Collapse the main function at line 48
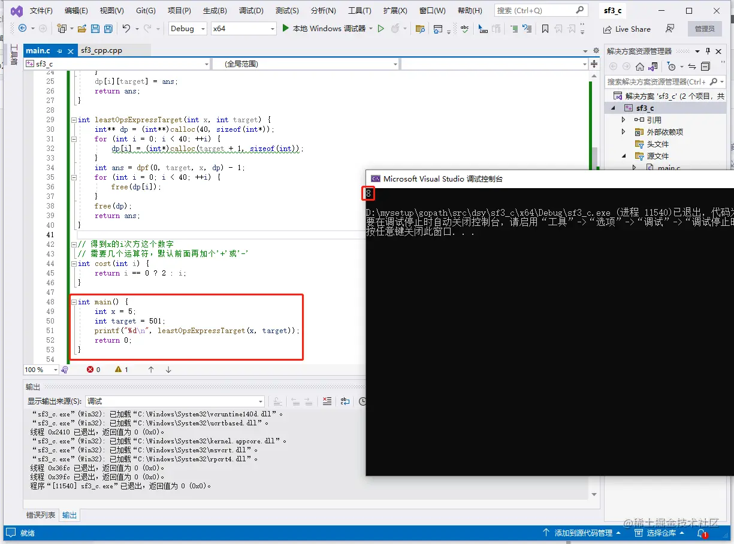The image size is (734, 544). (73, 302)
